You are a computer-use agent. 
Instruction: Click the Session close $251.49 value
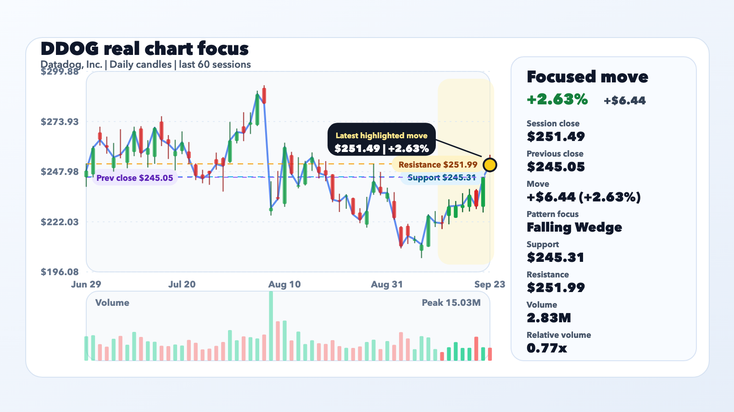(556, 137)
